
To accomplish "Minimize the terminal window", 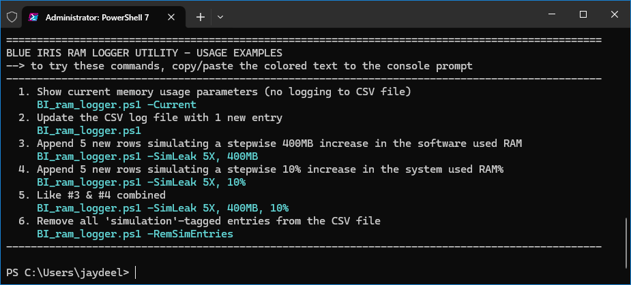I will coord(552,14).
